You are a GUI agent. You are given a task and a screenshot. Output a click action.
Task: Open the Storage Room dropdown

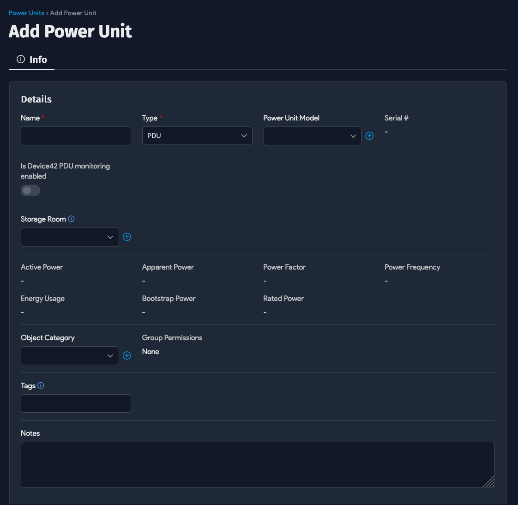pyautogui.click(x=70, y=237)
